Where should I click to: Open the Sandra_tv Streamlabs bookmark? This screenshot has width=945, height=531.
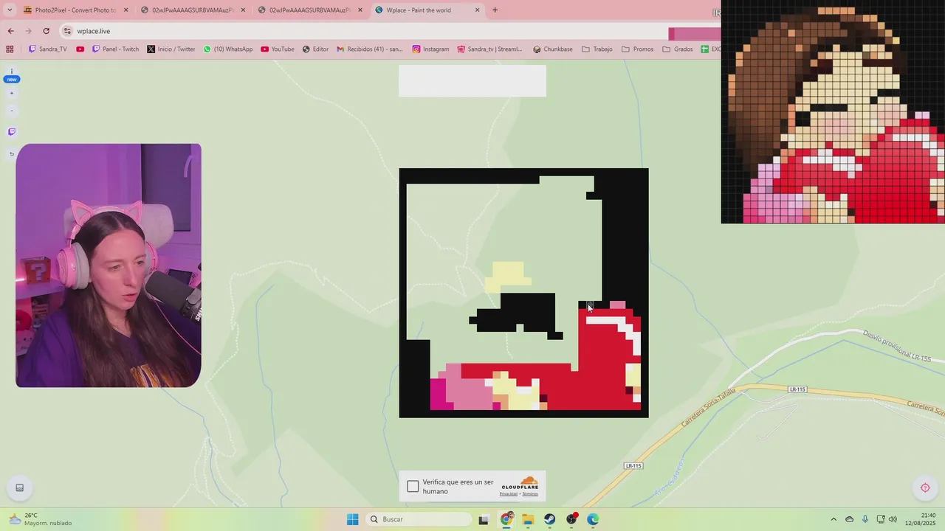click(x=489, y=49)
